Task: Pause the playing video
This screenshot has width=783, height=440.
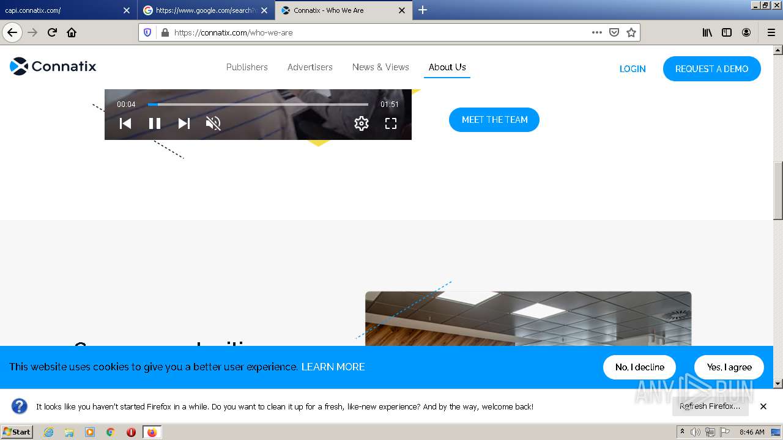Action: coord(155,123)
